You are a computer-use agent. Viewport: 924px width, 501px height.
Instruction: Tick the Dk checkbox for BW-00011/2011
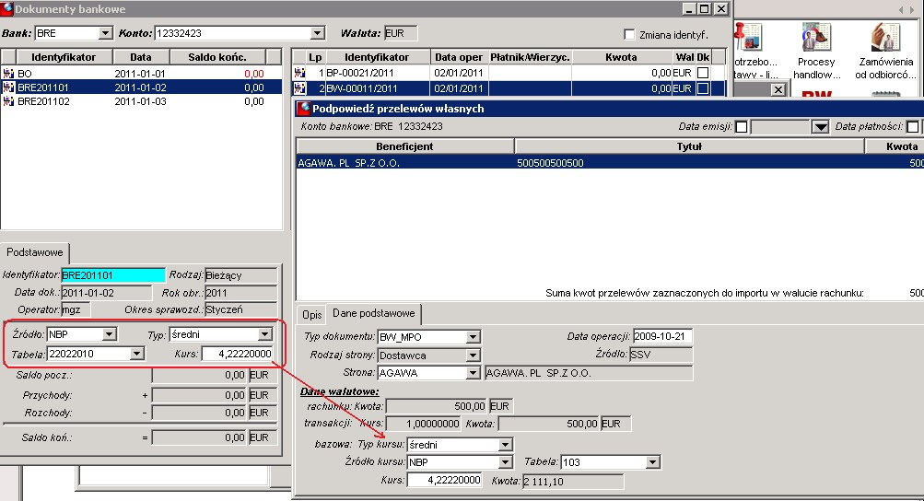[702, 88]
